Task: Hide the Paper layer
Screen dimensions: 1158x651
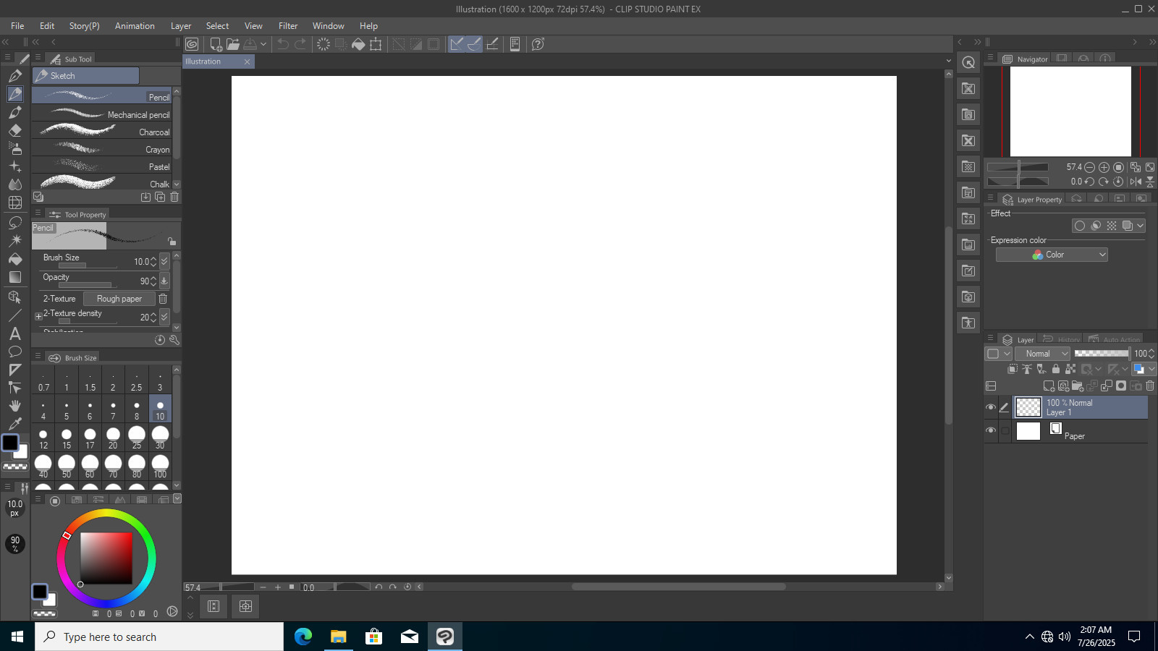Action: tap(991, 430)
